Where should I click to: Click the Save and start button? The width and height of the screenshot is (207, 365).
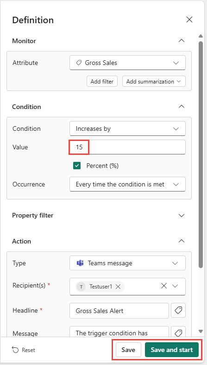point(172,350)
